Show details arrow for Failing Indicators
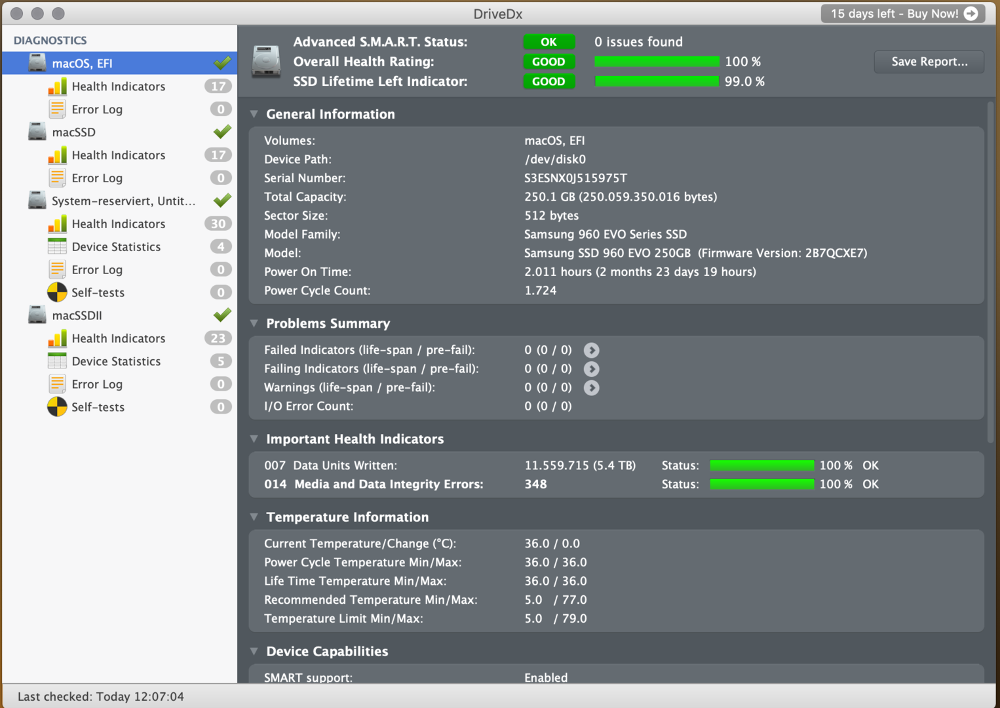This screenshot has width=1000, height=708. pyautogui.click(x=591, y=369)
